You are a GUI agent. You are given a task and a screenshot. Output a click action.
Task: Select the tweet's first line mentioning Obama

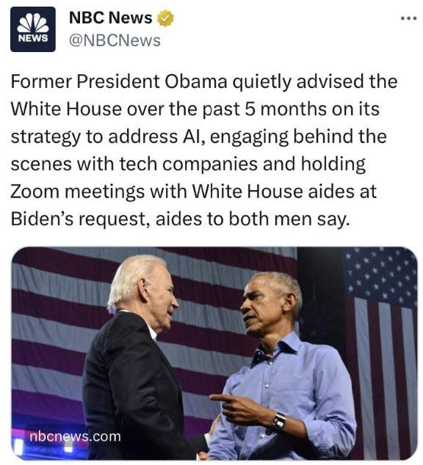pos(204,82)
